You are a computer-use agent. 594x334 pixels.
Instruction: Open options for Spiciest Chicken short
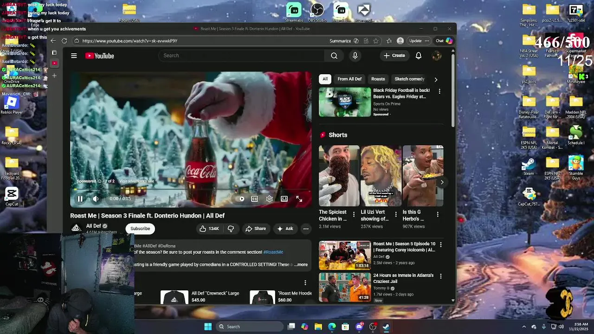(354, 214)
